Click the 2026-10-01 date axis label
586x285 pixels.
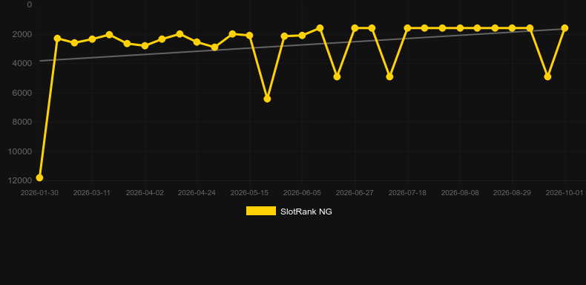[564, 193]
